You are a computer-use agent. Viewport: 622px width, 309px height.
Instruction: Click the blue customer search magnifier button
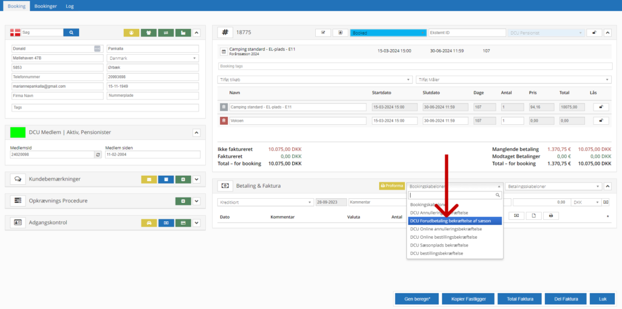pyautogui.click(x=71, y=32)
